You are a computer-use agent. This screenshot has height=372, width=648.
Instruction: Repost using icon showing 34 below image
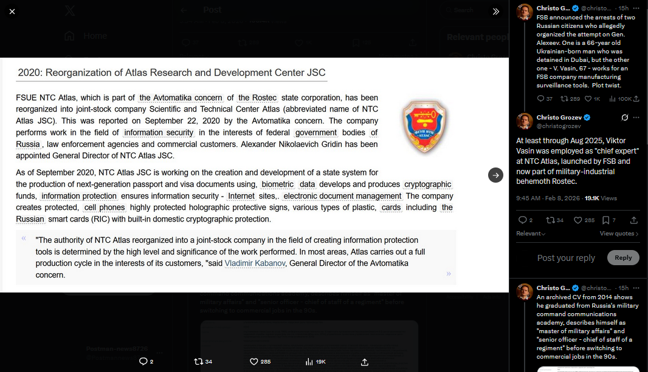tap(203, 362)
